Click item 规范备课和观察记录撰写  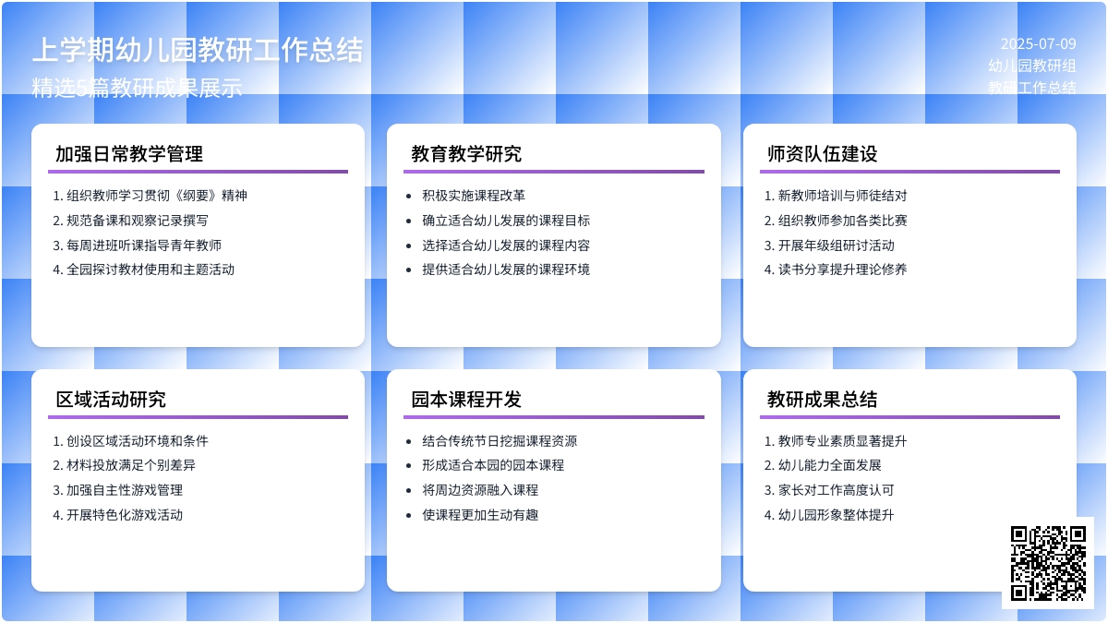point(138,221)
